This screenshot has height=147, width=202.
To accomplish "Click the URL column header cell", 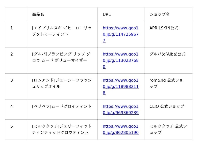I will 121,14.
